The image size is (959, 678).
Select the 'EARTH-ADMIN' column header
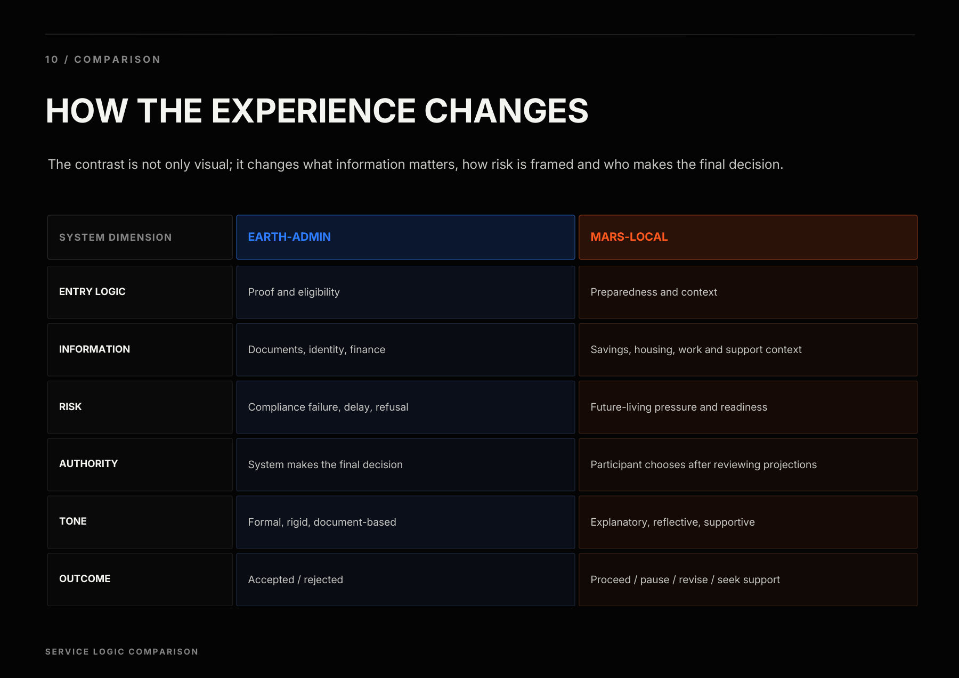(x=405, y=238)
